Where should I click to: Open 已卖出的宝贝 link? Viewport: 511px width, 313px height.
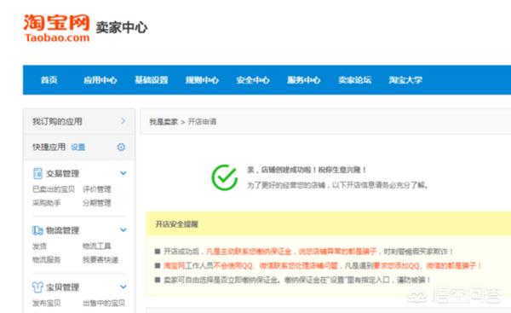click(x=54, y=189)
